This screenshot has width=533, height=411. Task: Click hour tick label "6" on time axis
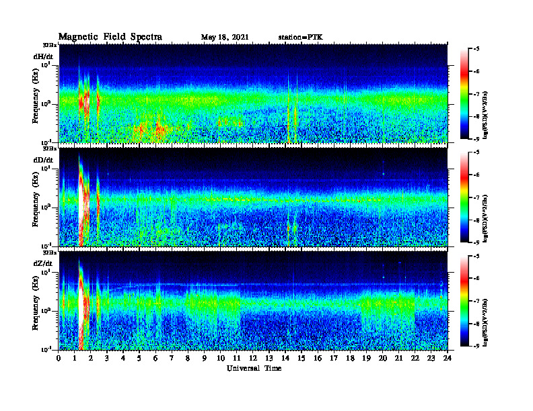pyautogui.click(x=155, y=359)
